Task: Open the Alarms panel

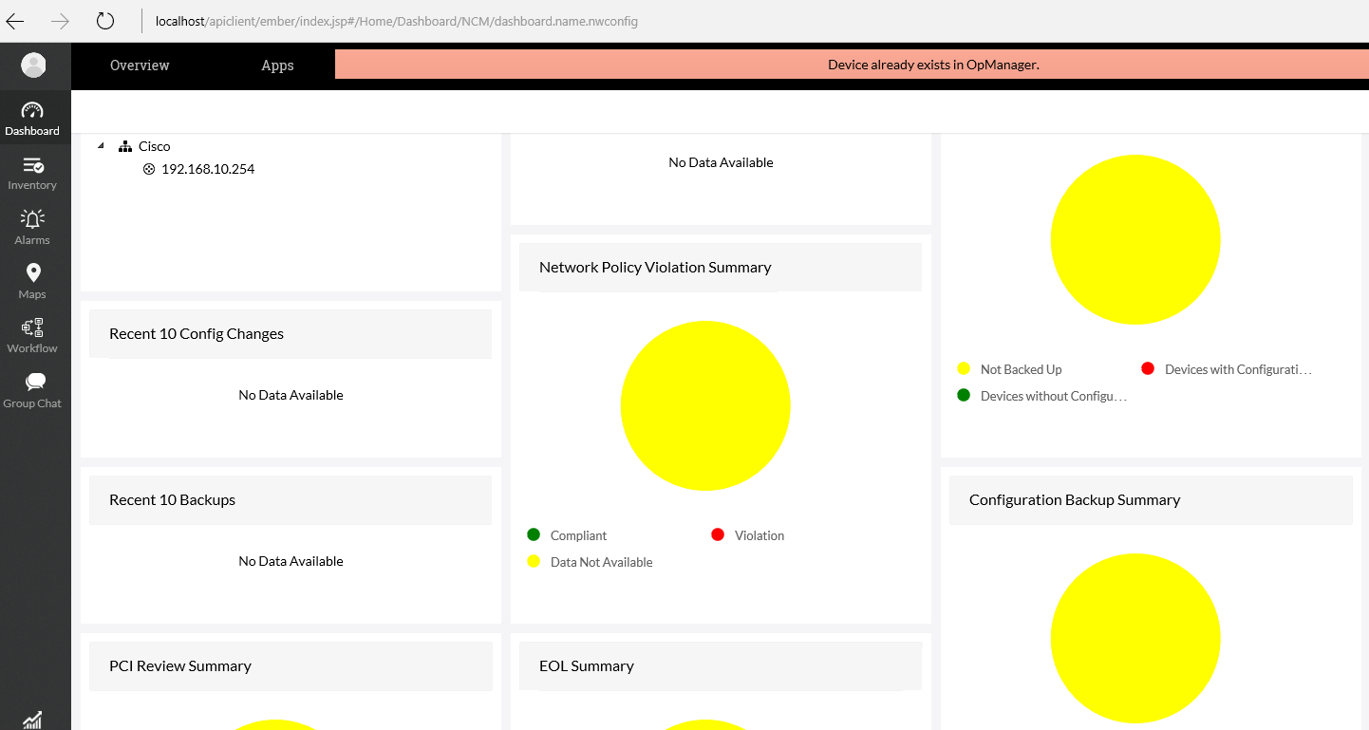Action: point(32,226)
